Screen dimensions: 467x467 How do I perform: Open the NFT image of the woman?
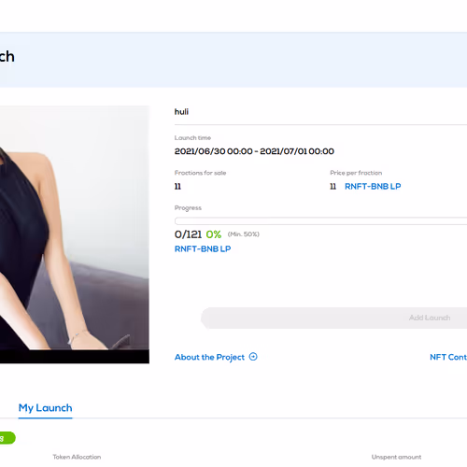[x=75, y=234]
